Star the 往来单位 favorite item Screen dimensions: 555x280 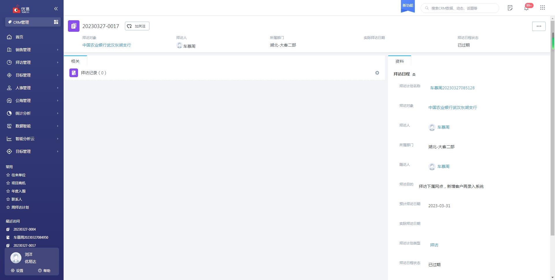pyautogui.click(x=8, y=175)
